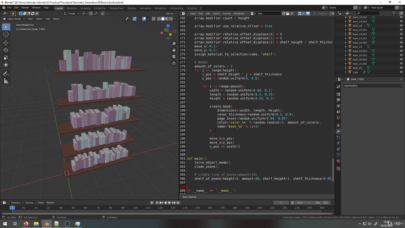The height and width of the screenshot is (228, 405).
Task: Toggle camera view icon in viewport
Action: (x=174, y=56)
